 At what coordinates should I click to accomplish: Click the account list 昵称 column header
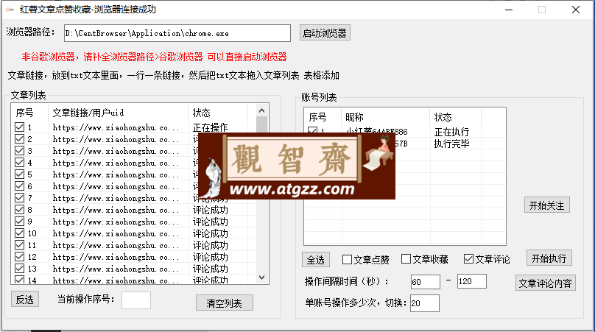[386, 117]
